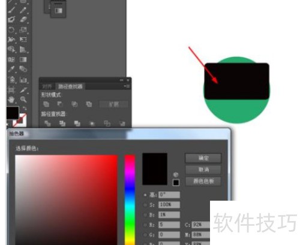Click the black fill color swatch
The width and height of the screenshot is (300, 245).
[13, 113]
